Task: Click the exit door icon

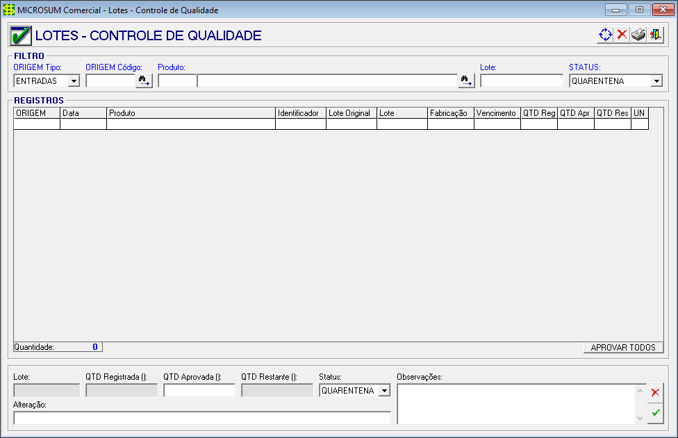Action: pos(655,35)
